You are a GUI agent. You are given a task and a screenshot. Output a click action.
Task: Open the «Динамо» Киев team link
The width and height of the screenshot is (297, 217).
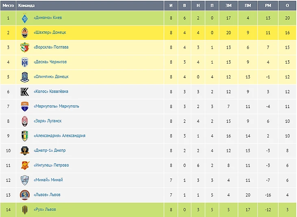48,18
